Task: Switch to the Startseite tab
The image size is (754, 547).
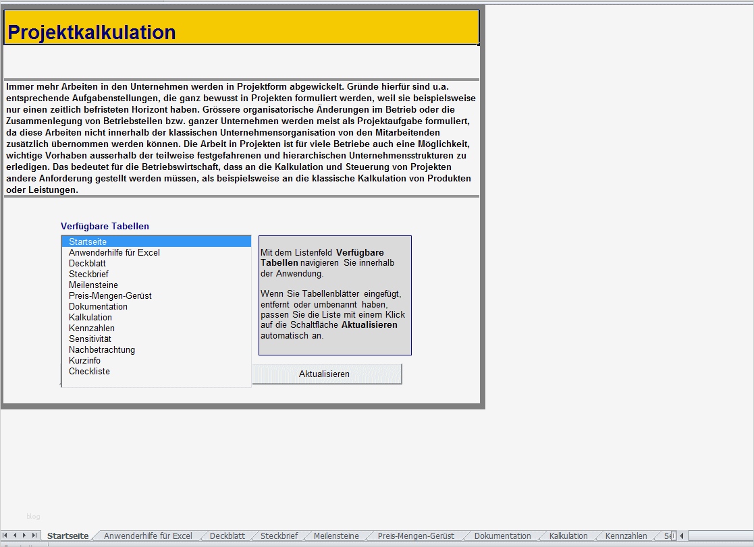Action: click(x=68, y=535)
